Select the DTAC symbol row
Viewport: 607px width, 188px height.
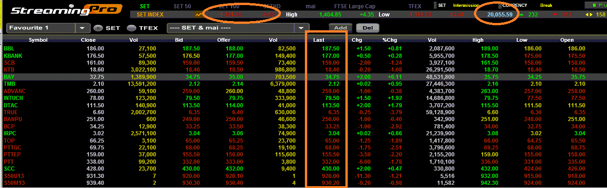click(x=303, y=105)
